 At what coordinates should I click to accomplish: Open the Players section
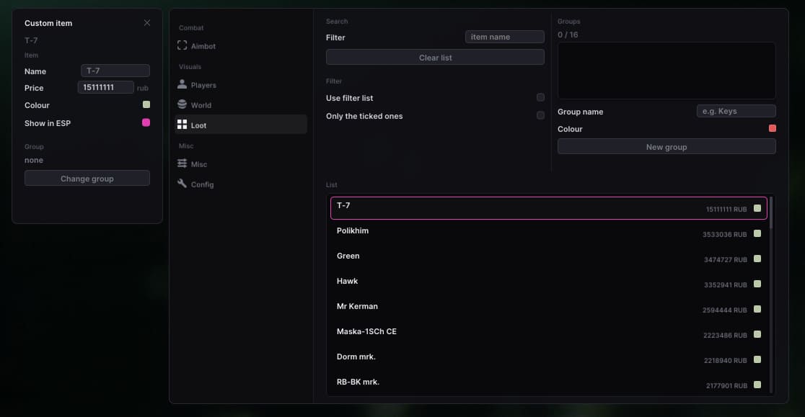tap(241, 85)
